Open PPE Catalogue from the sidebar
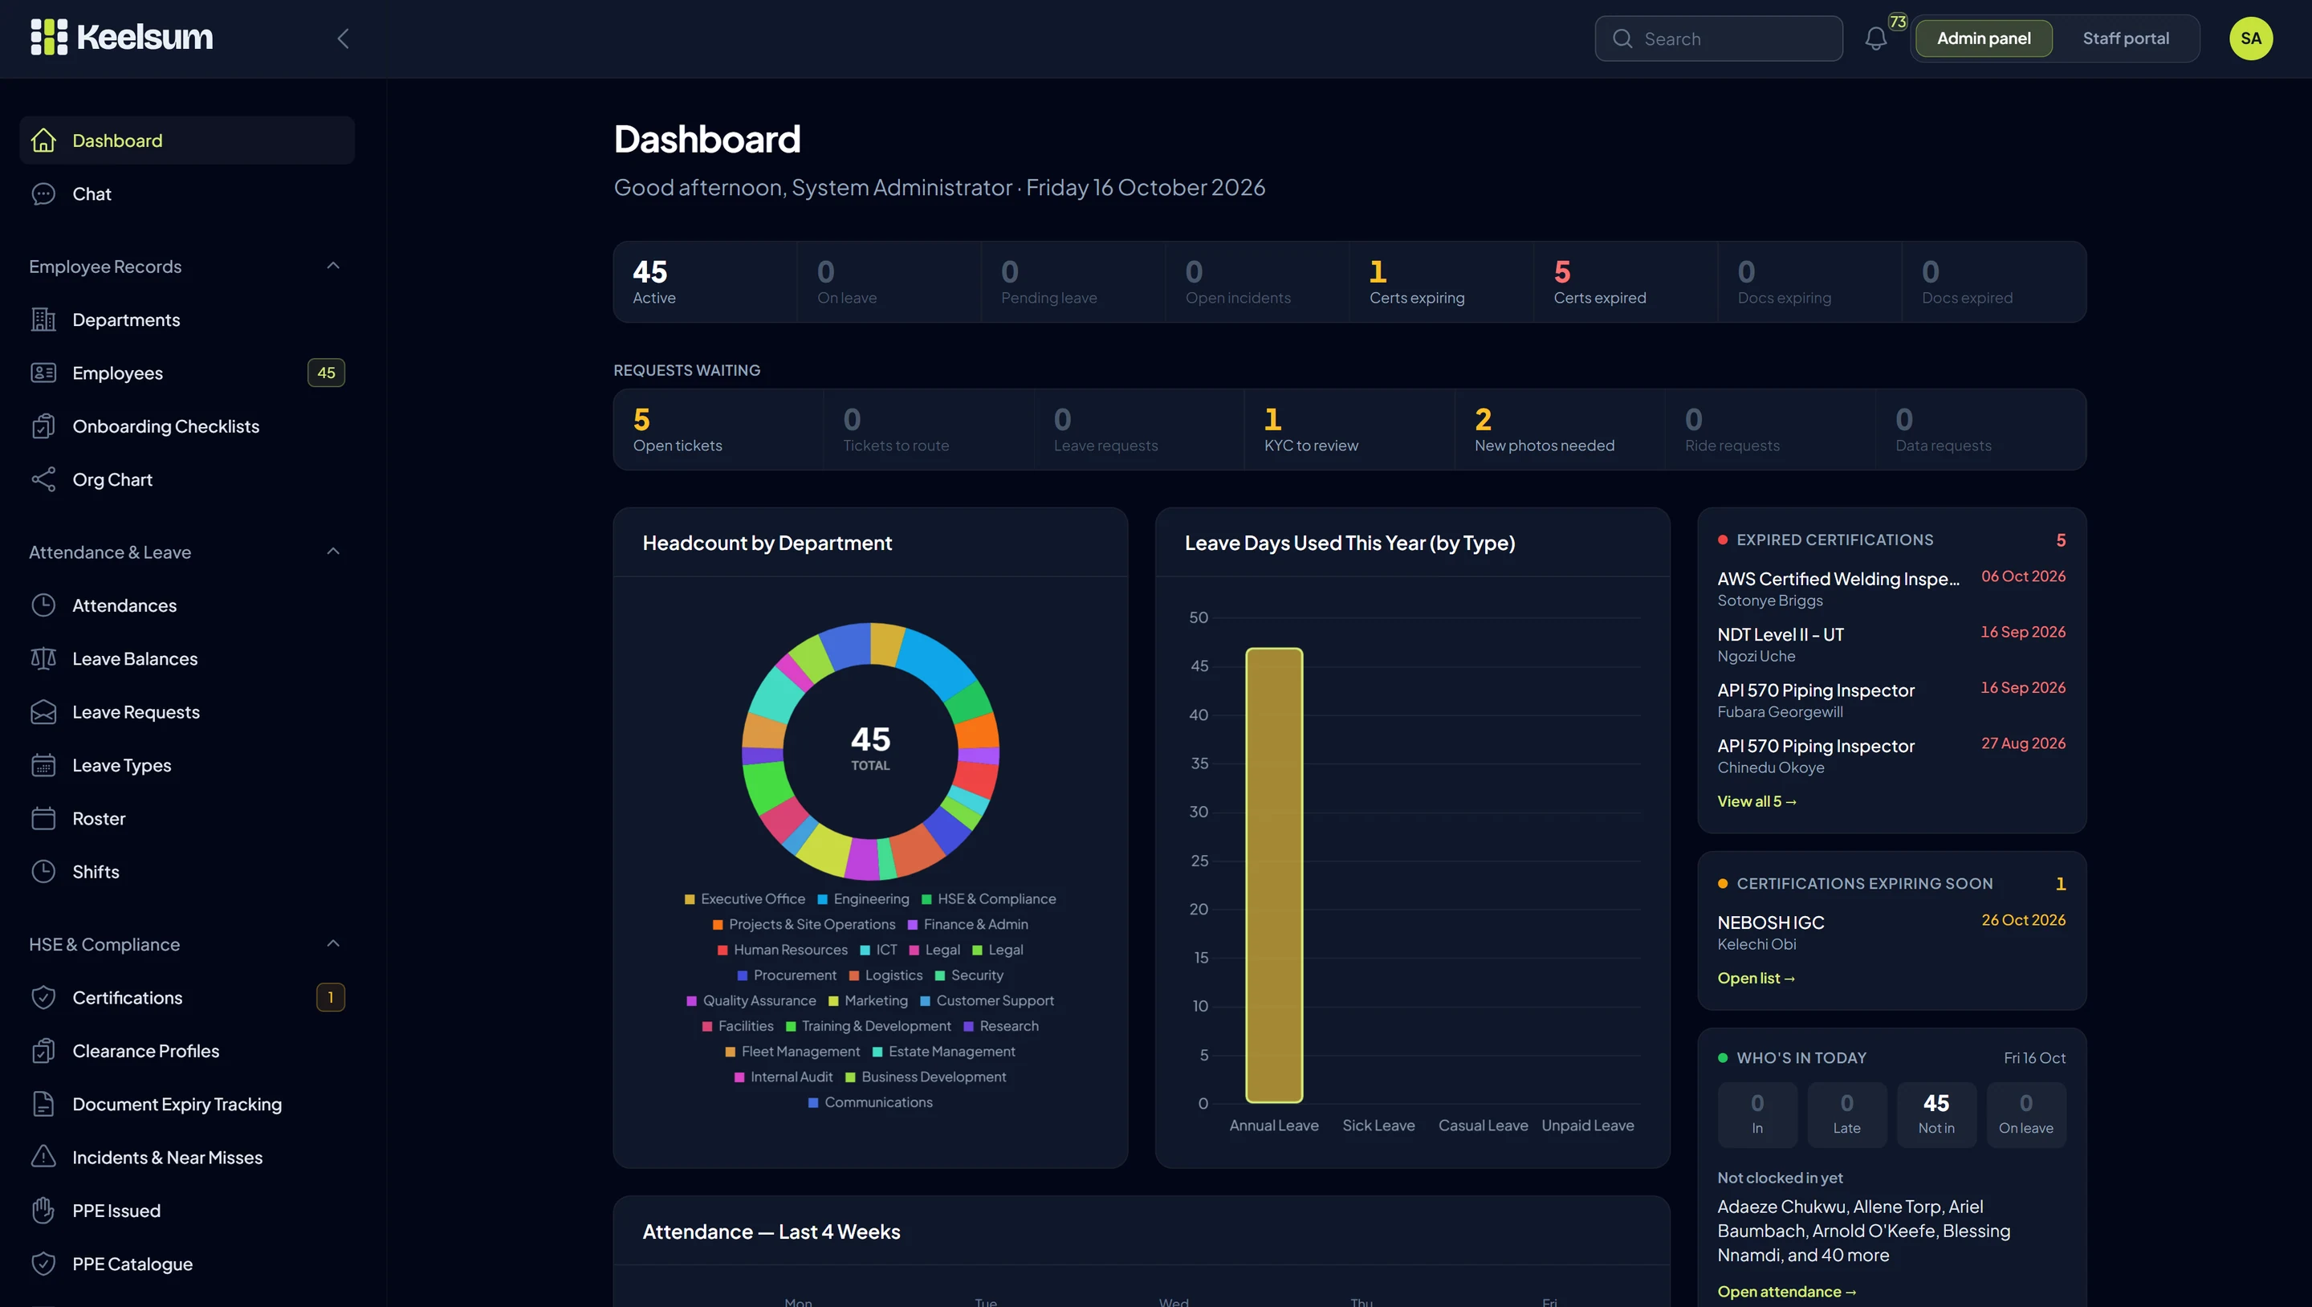The image size is (2312, 1307). [x=187, y=1264]
